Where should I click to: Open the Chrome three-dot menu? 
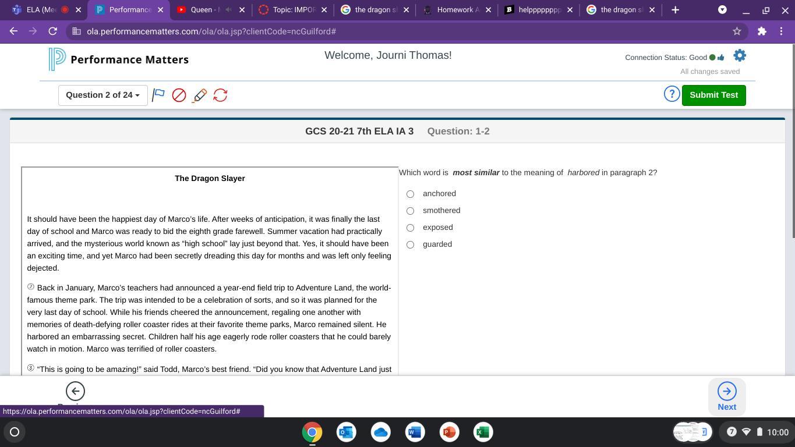tap(781, 31)
